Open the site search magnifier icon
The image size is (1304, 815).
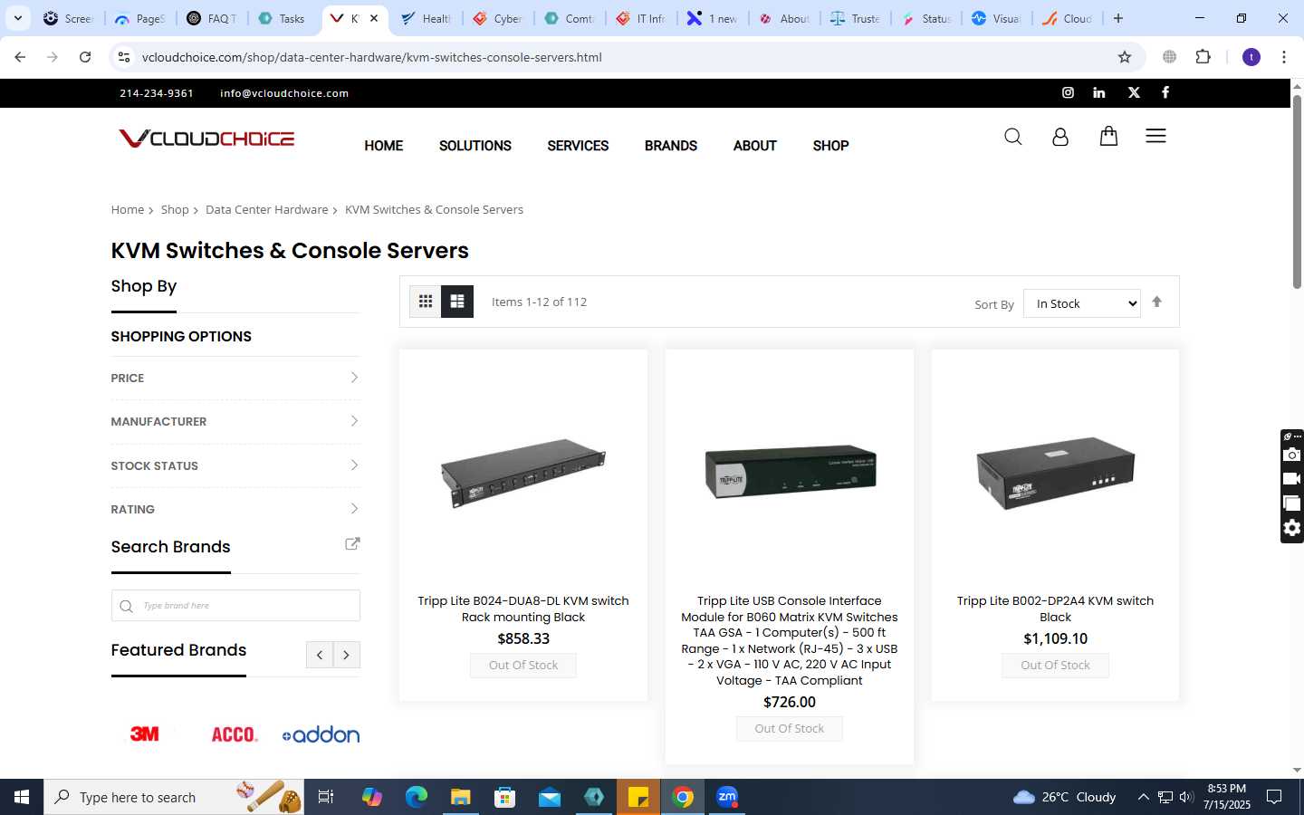(x=1012, y=137)
